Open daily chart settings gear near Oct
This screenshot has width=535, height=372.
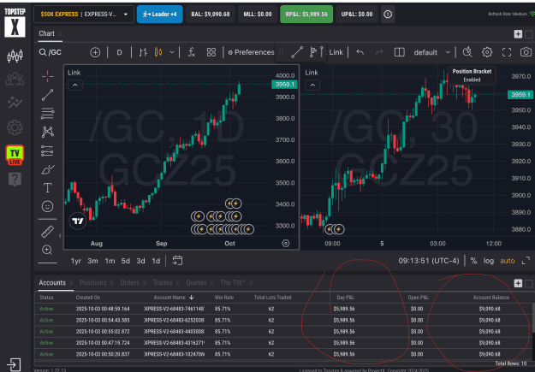pos(286,243)
